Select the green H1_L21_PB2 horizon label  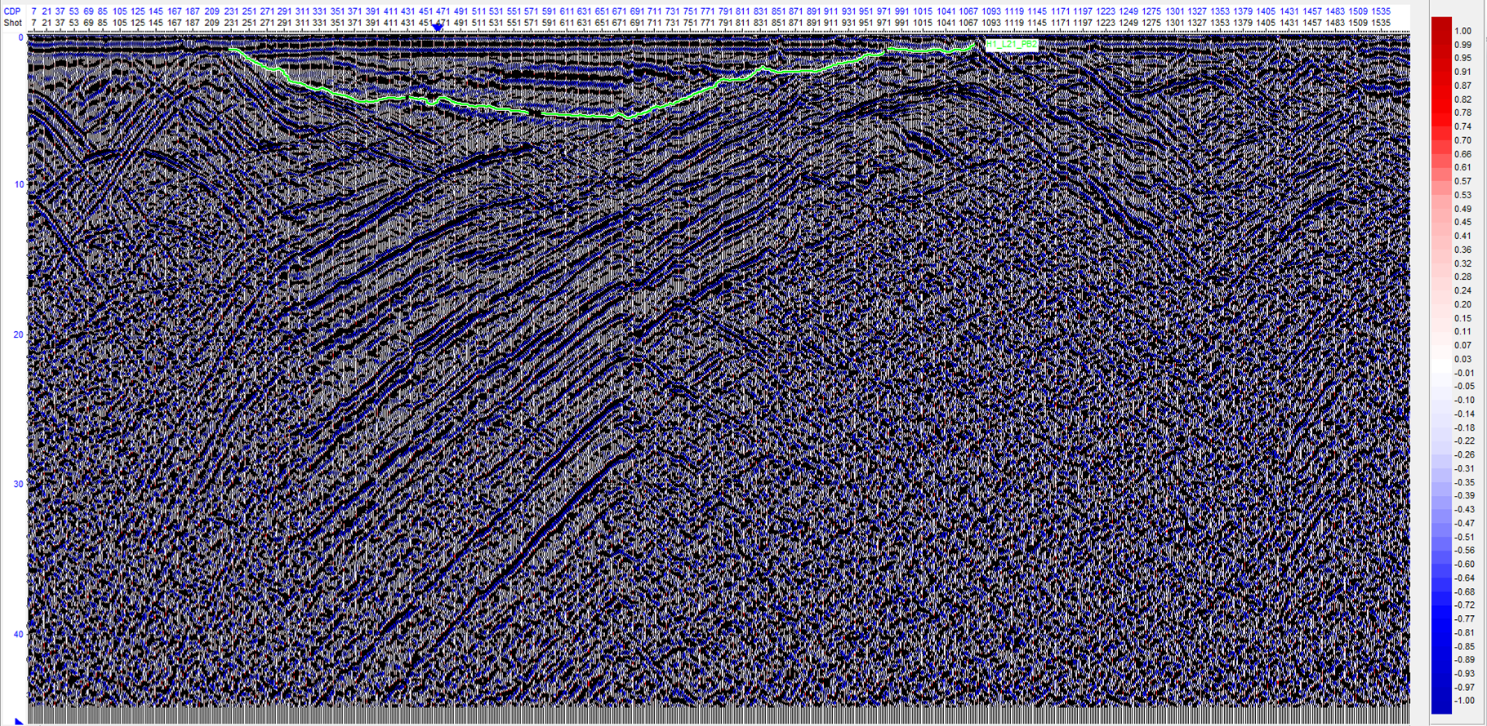[1011, 45]
